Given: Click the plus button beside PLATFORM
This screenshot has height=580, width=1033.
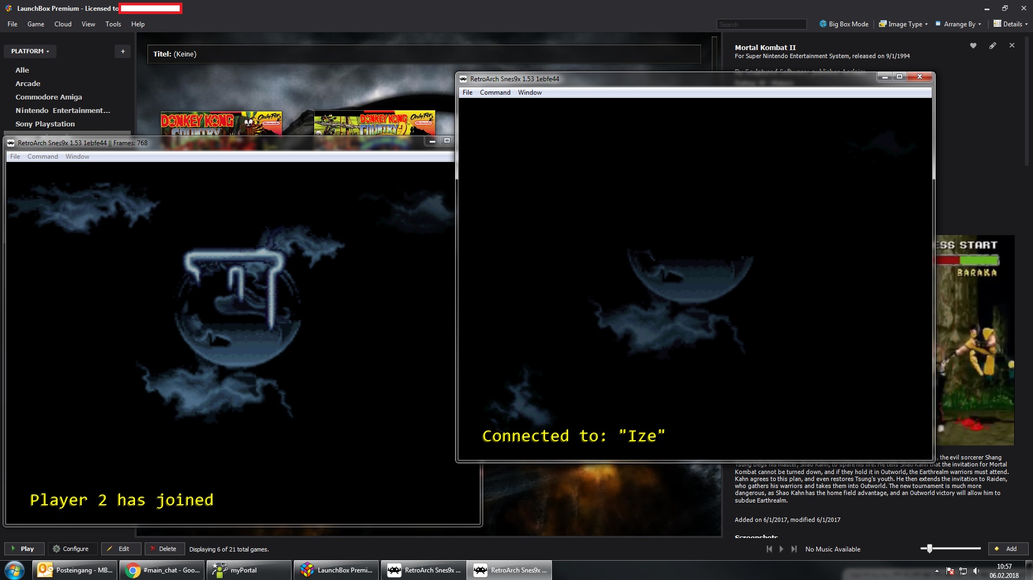Looking at the screenshot, I should 123,51.
